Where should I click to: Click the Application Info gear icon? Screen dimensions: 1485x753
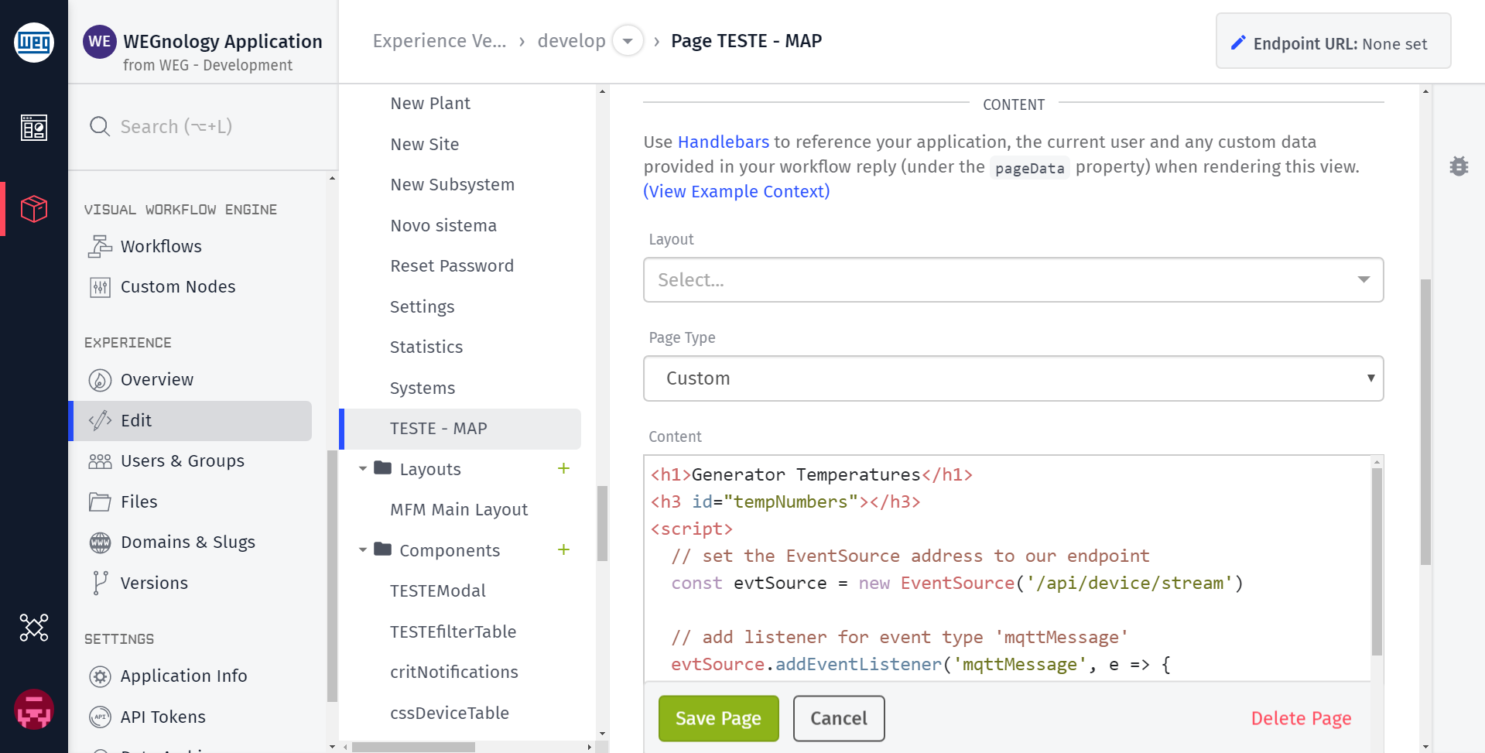tap(100, 676)
